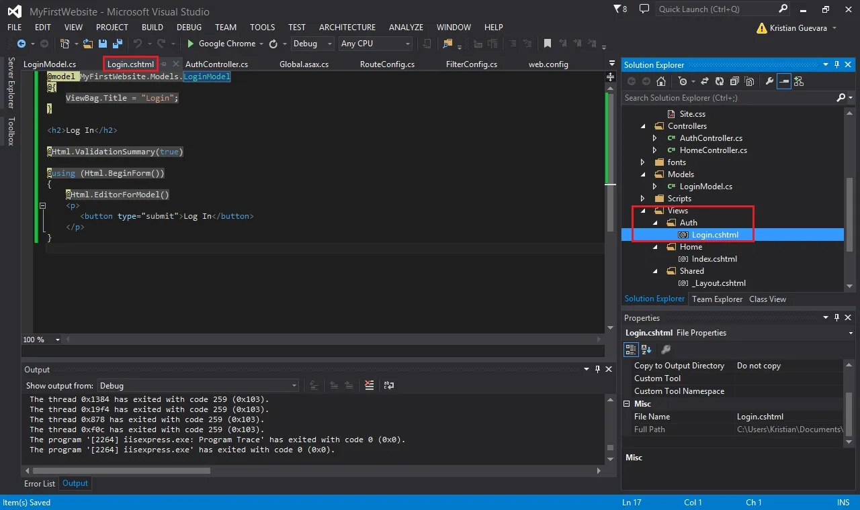Click the Home icon in Solution Explorer
This screenshot has width=860, height=510.
click(x=661, y=81)
